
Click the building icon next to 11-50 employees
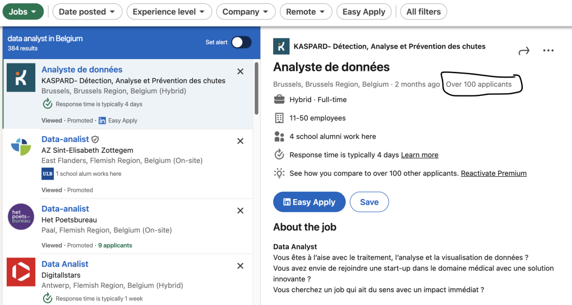click(x=279, y=118)
